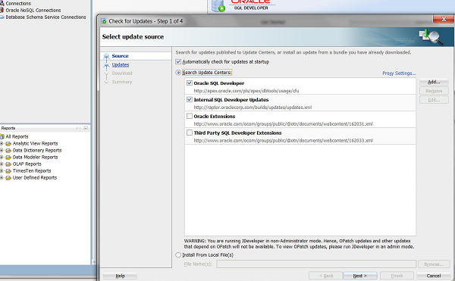This screenshot has width=455, height=281.
Task: Proceed with the Next button
Action: click(360, 276)
